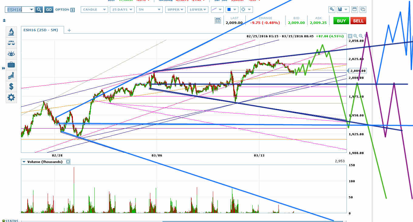Open the microscope research icon in sidebar
413x222 pixels.
(11, 32)
